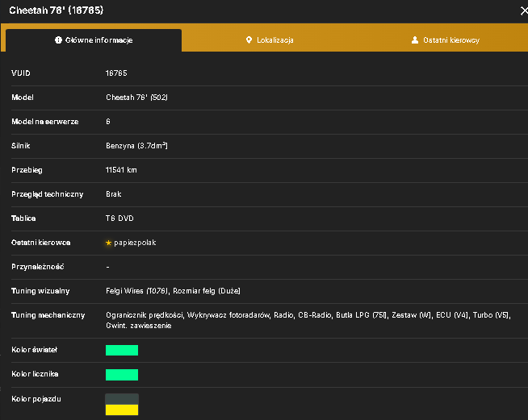Close the Cheetah 76' vehicle dialog
The width and height of the screenshot is (528, 420).
tap(524, 10)
